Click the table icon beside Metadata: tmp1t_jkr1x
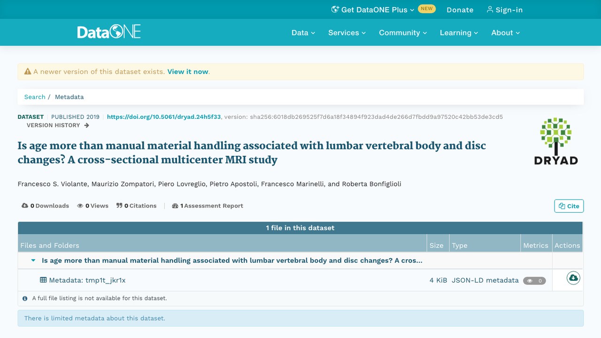The height and width of the screenshot is (338, 601). coord(43,280)
